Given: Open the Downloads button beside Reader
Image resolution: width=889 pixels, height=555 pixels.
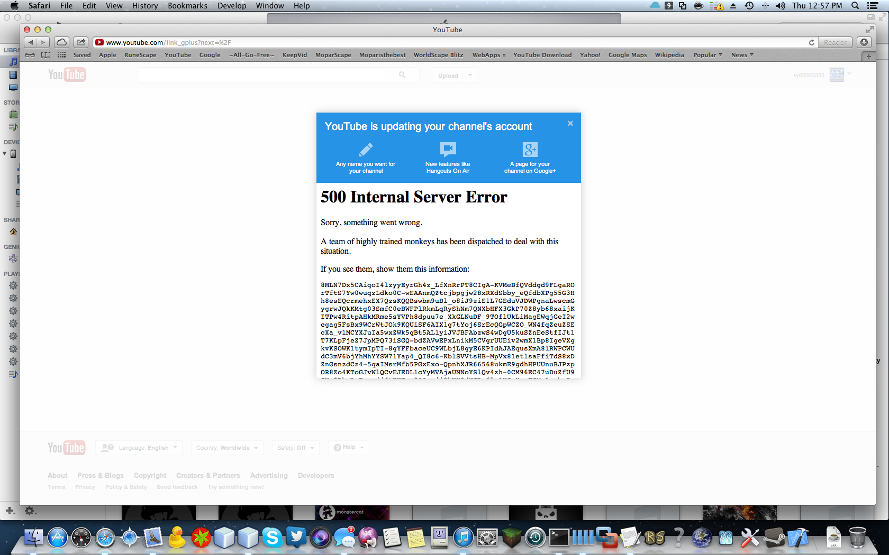Looking at the screenshot, I should point(864,42).
